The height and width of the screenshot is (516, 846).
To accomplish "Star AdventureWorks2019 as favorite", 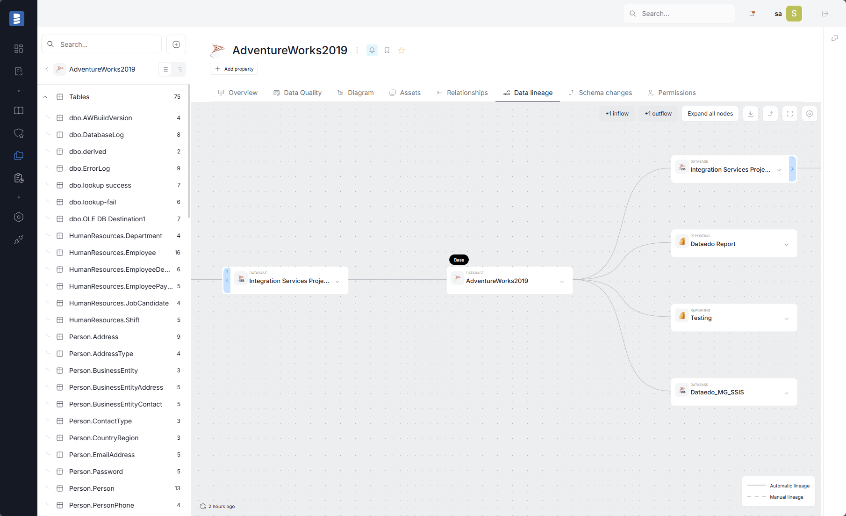I will click(x=401, y=50).
